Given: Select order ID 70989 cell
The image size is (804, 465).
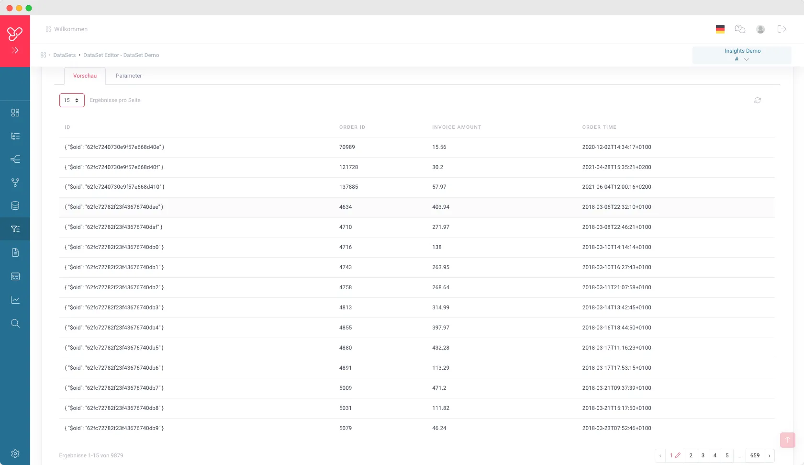Looking at the screenshot, I should pos(347,147).
